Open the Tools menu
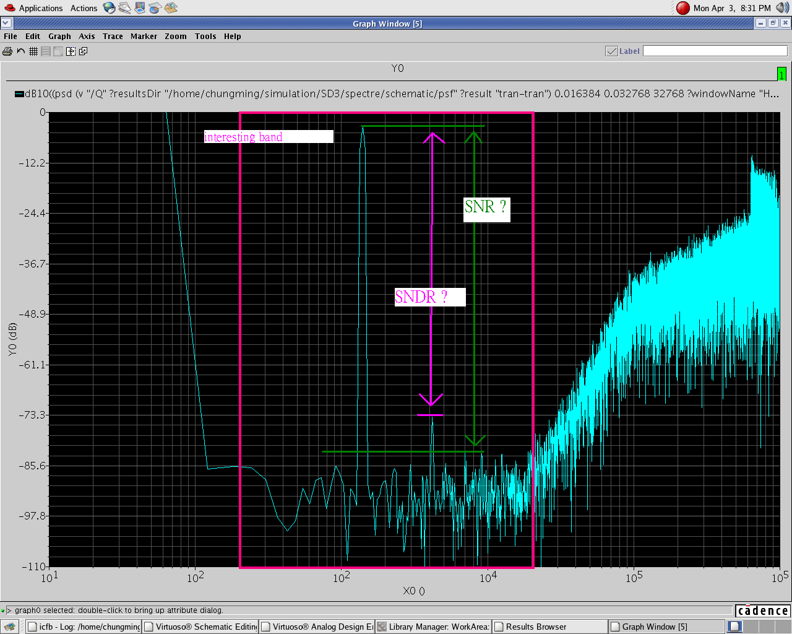792x634 pixels. (205, 37)
